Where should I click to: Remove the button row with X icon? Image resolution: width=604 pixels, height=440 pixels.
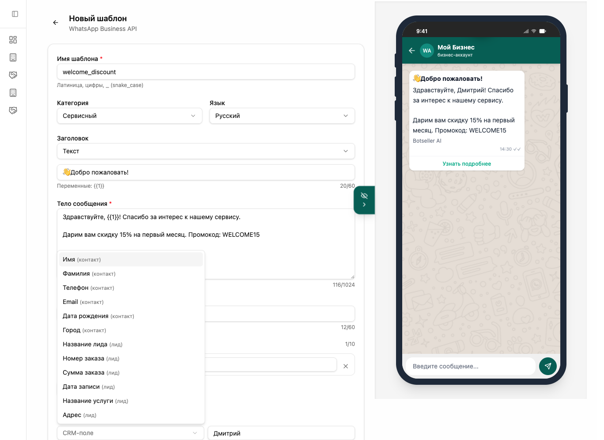346,366
